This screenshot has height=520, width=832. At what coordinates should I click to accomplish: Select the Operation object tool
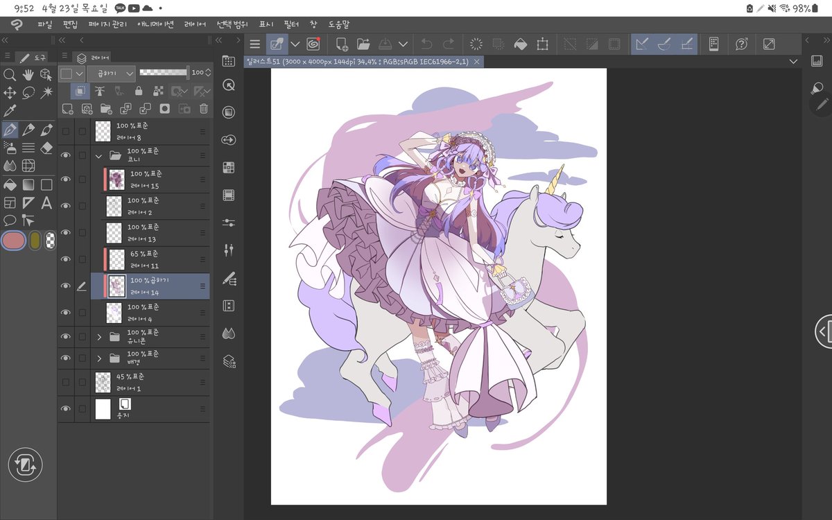(x=46, y=75)
